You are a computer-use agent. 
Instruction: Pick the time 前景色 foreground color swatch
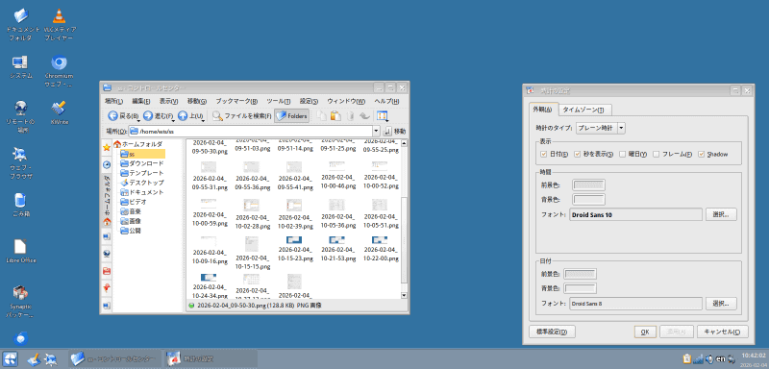pos(589,184)
